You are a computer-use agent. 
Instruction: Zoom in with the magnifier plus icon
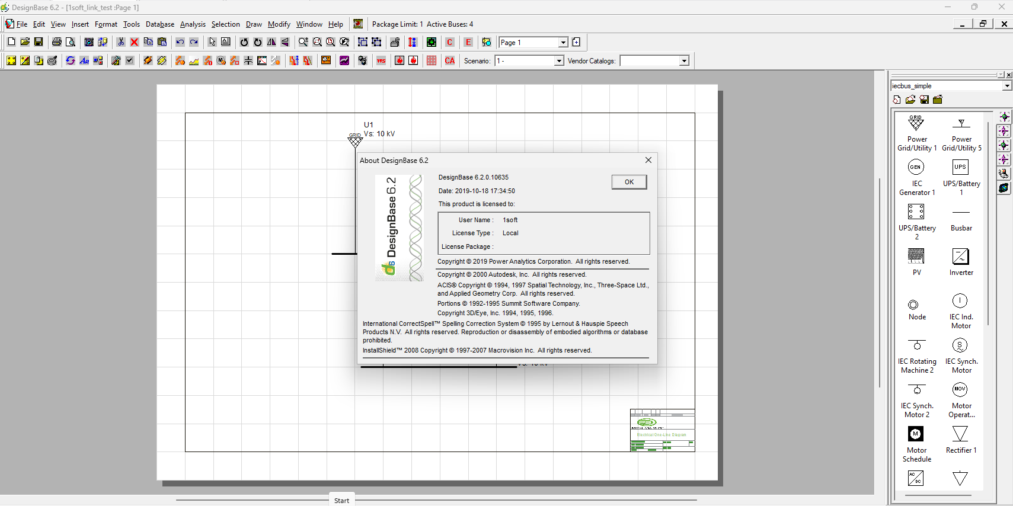(303, 42)
